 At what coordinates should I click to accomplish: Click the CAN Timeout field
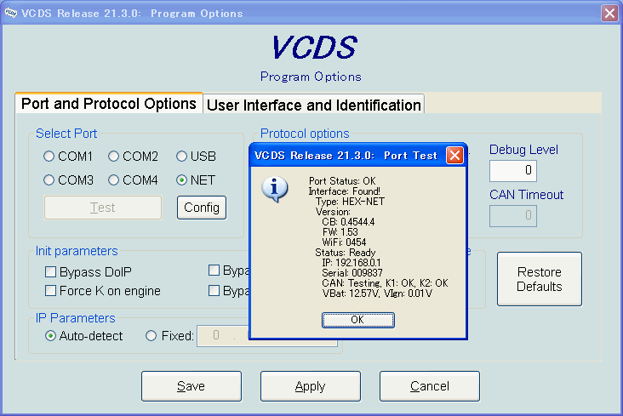pos(513,216)
